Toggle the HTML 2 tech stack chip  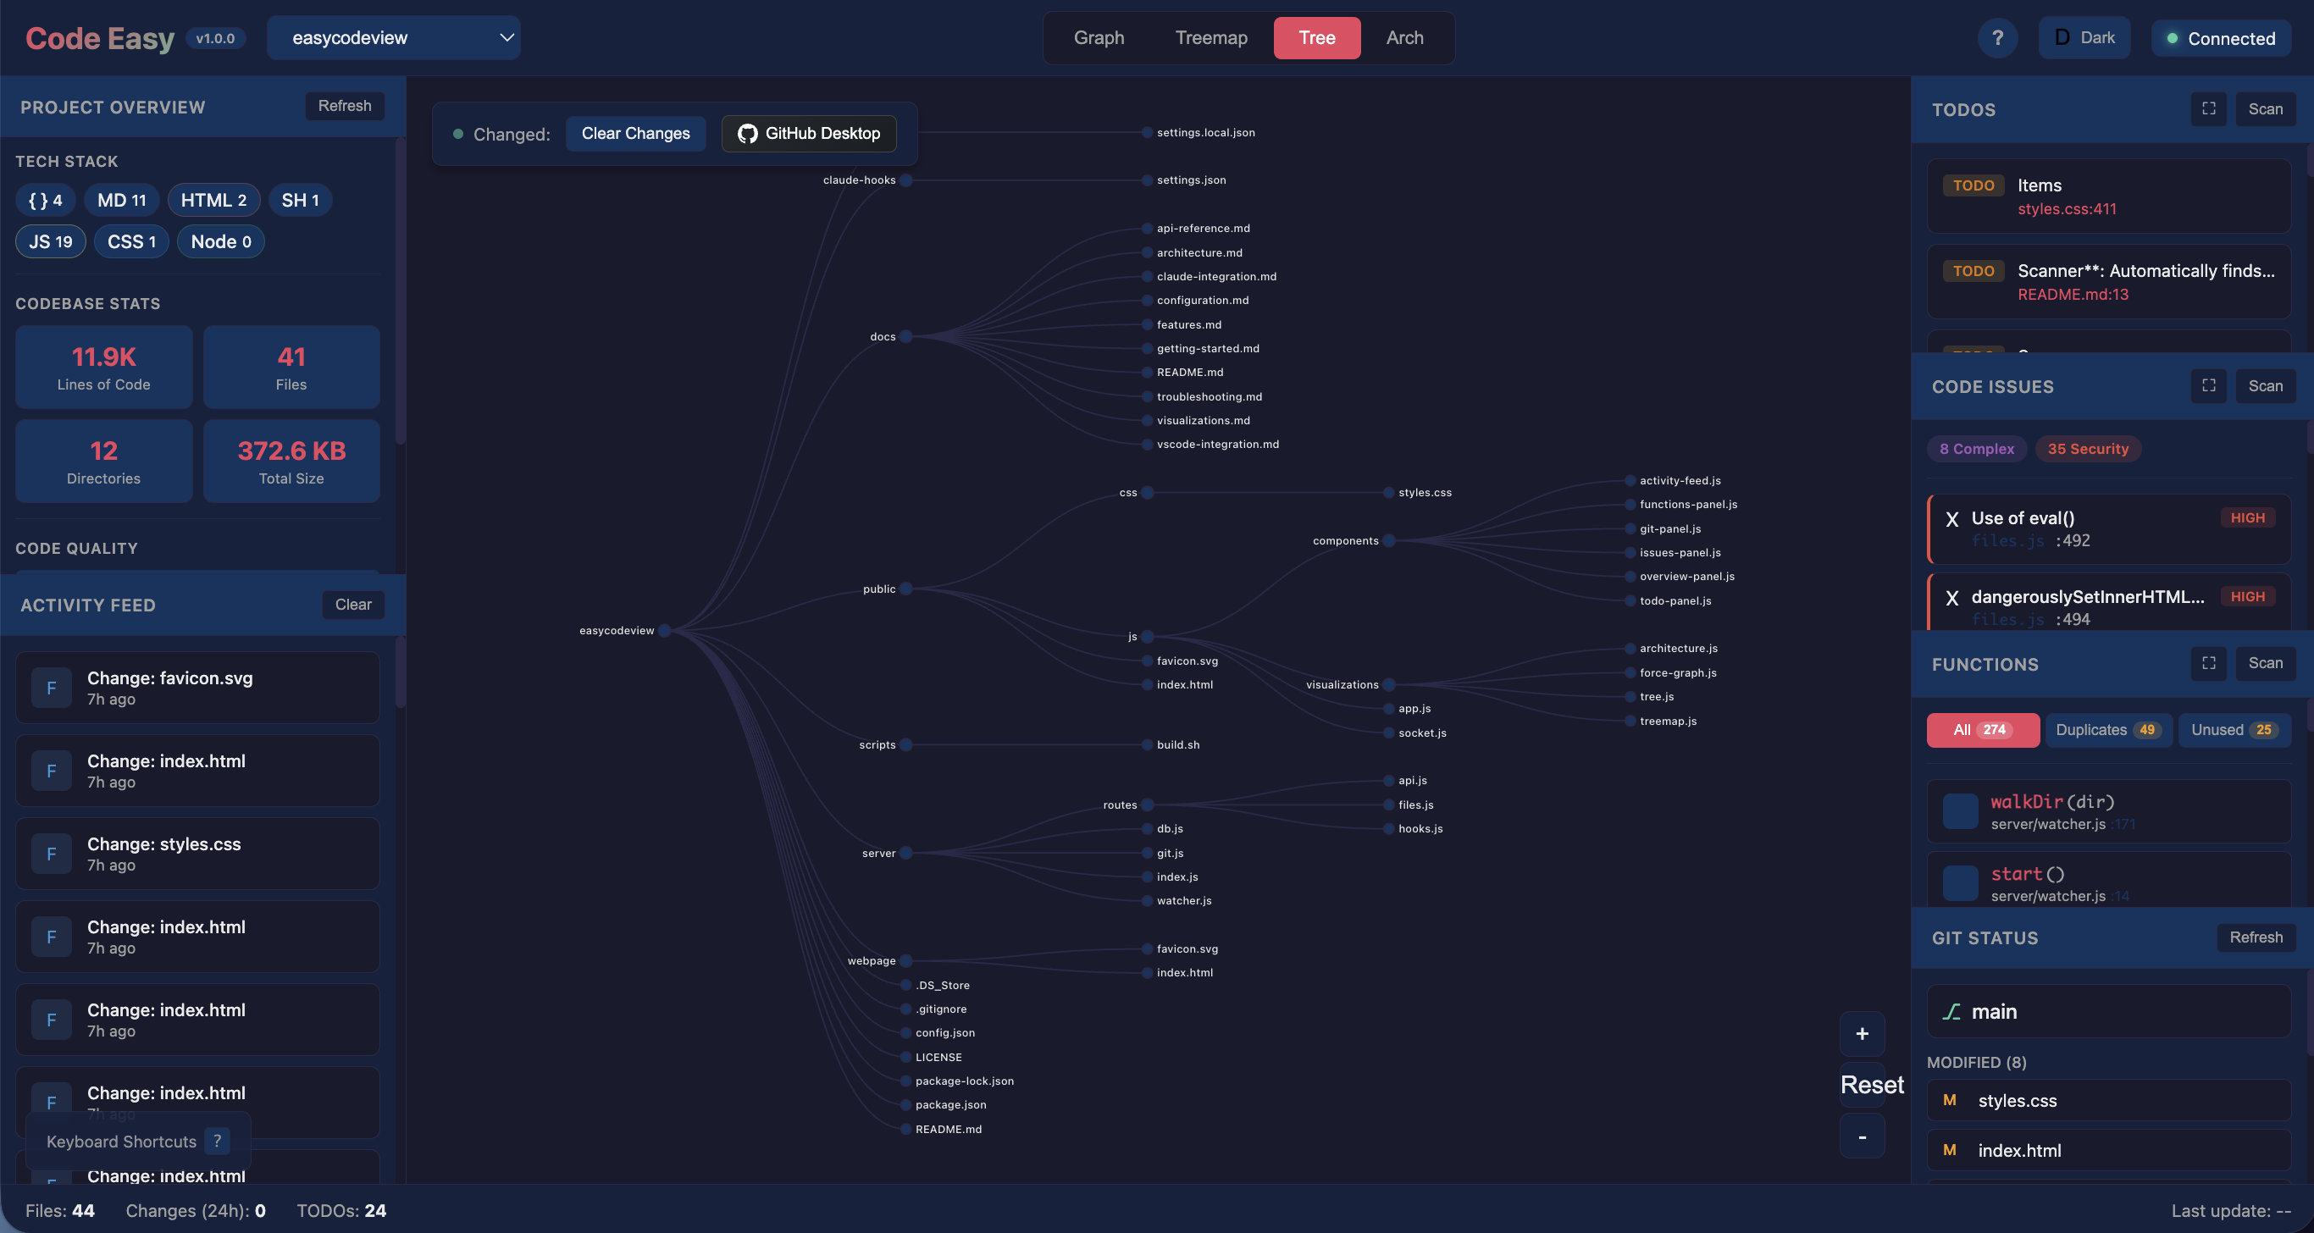[213, 200]
